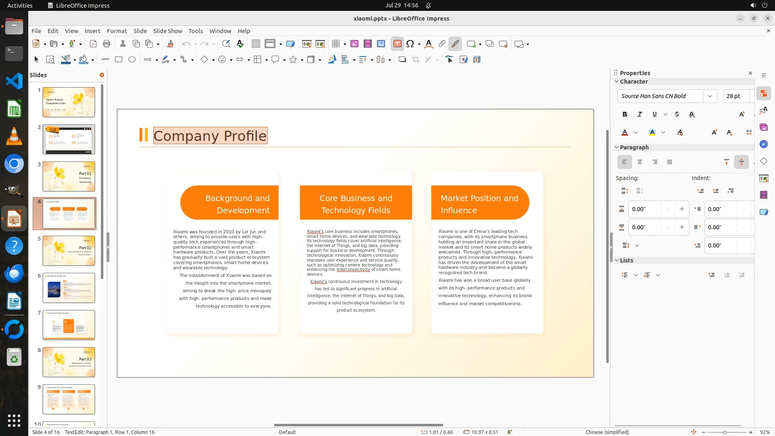This screenshot has height=436, width=775.
Task: Increase above paragraph spacing with plus
Action: click(x=682, y=209)
